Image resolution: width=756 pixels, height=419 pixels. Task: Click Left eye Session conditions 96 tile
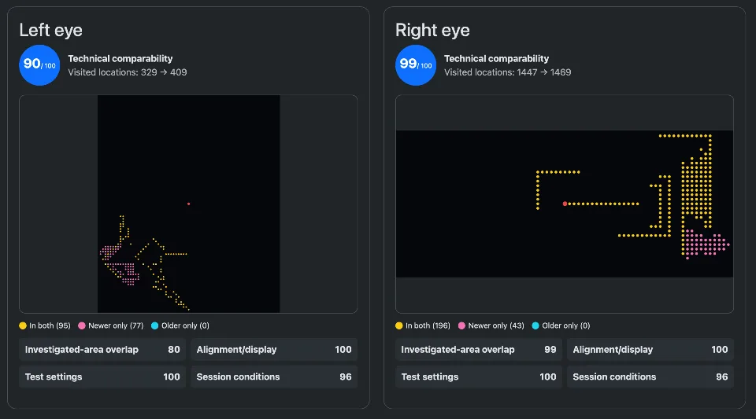[274, 377]
